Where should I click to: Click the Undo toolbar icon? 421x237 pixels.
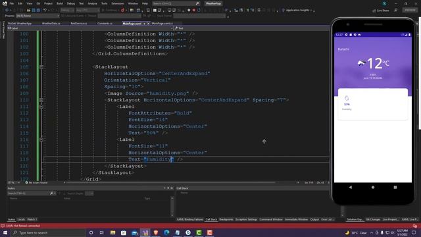click(x=45, y=11)
